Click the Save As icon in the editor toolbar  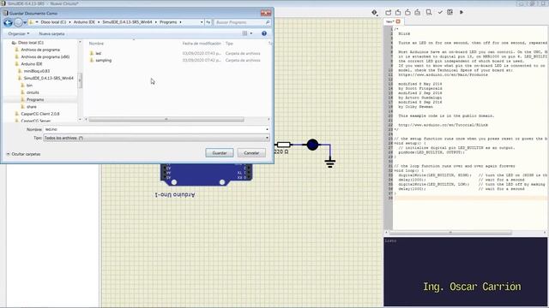[418, 13]
